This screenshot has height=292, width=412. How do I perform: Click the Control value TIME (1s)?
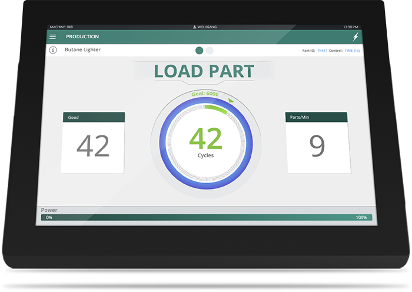click(x=352, y=51)
